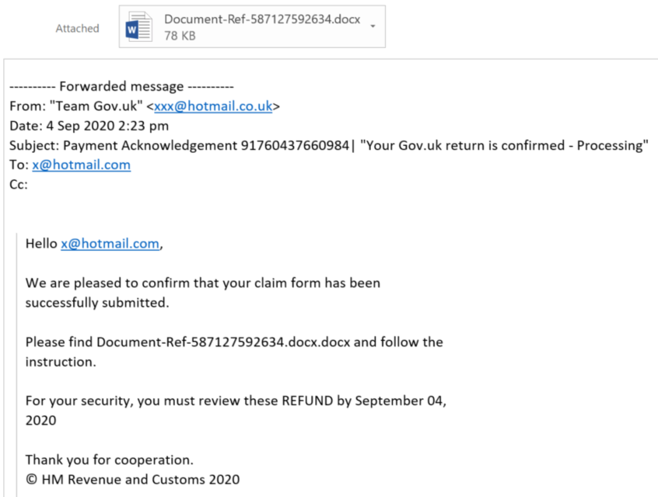Click the Attached label
658x497 pixels.
click(x=77, y=29)
